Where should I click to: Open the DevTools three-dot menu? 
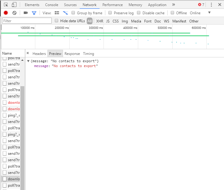(x=211, y=5)
